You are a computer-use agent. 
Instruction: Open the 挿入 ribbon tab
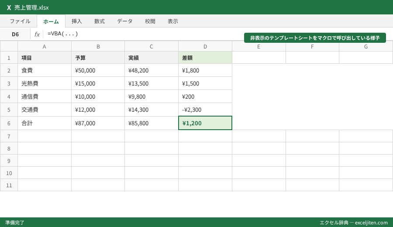tap(77, 21)
